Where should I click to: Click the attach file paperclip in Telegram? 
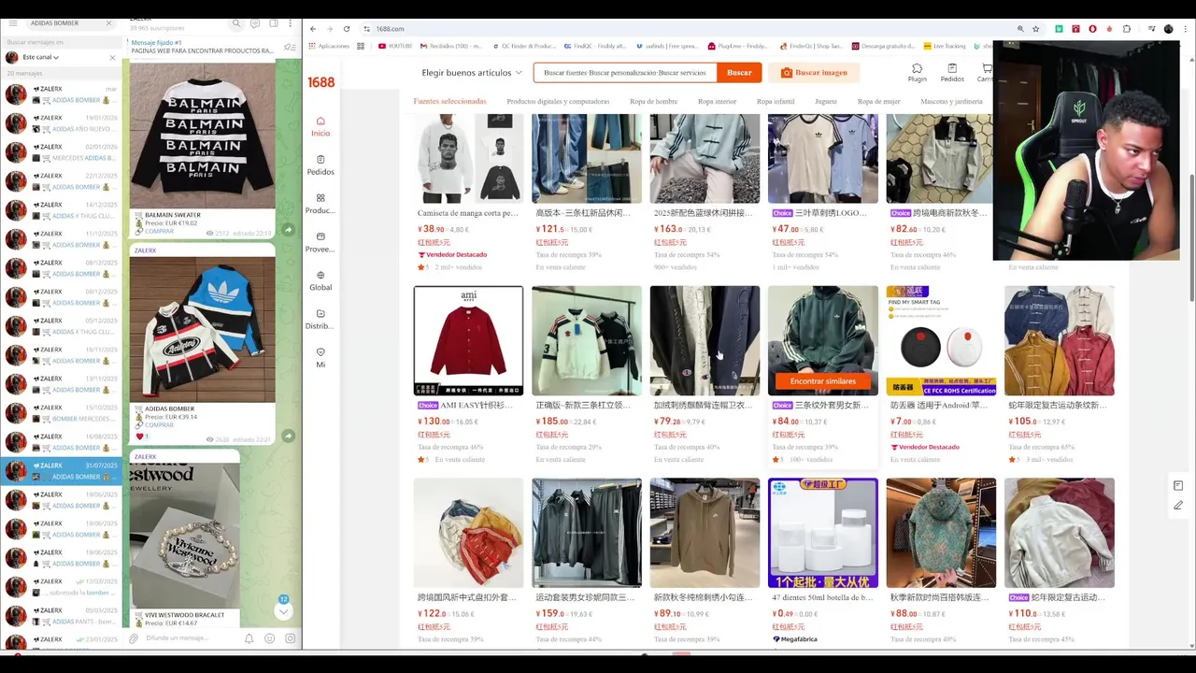coord(134,638)
